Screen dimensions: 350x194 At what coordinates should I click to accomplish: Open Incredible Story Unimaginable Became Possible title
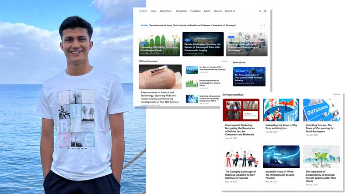click(280, 175)
